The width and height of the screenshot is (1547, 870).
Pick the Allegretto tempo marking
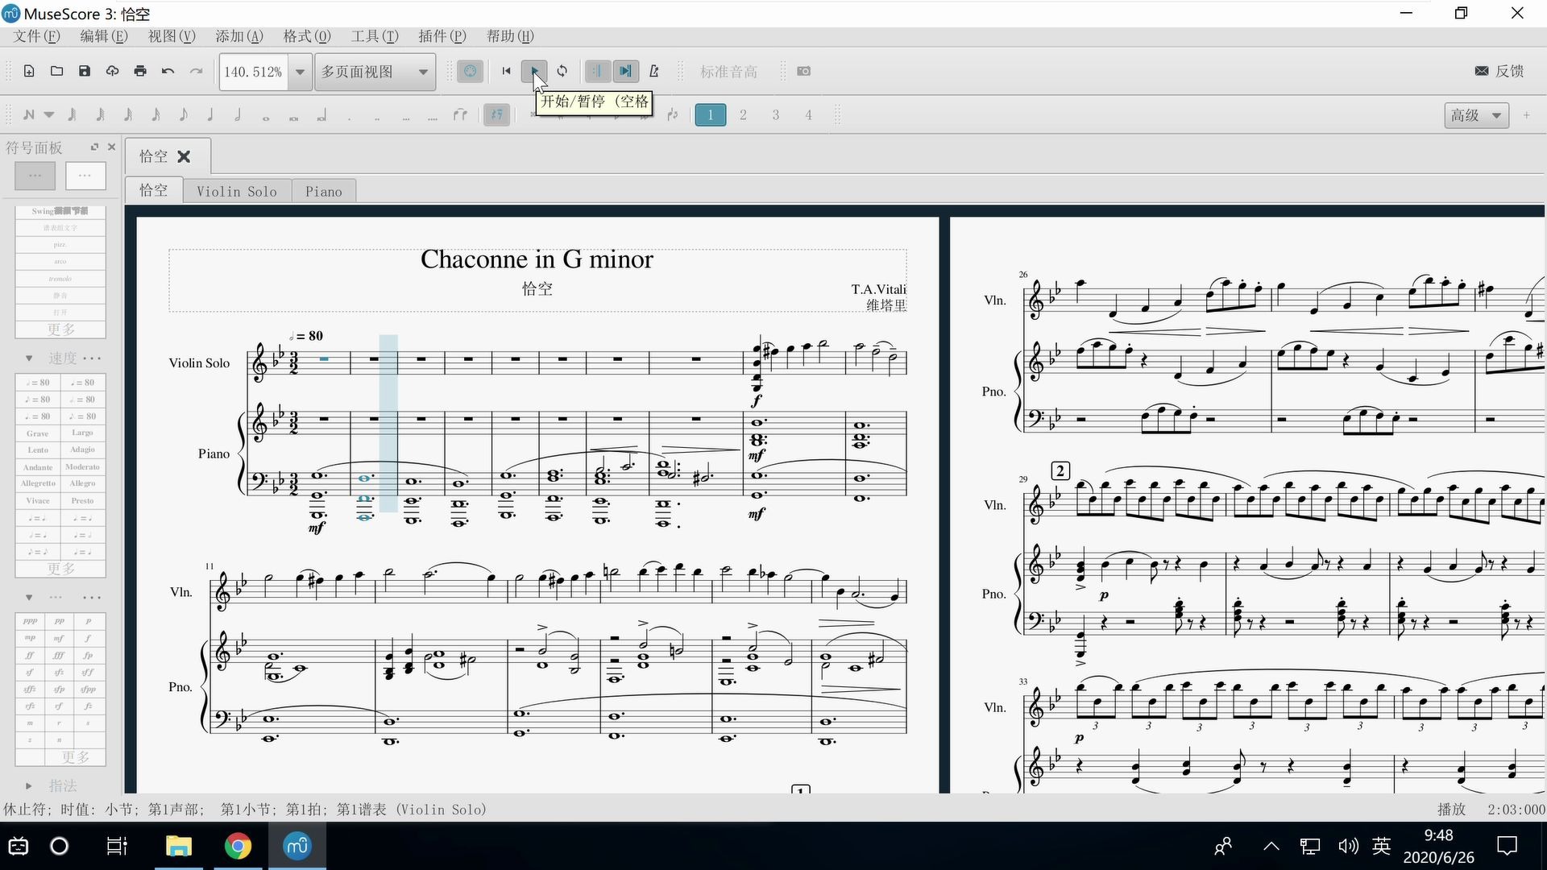tap(38, 483)
